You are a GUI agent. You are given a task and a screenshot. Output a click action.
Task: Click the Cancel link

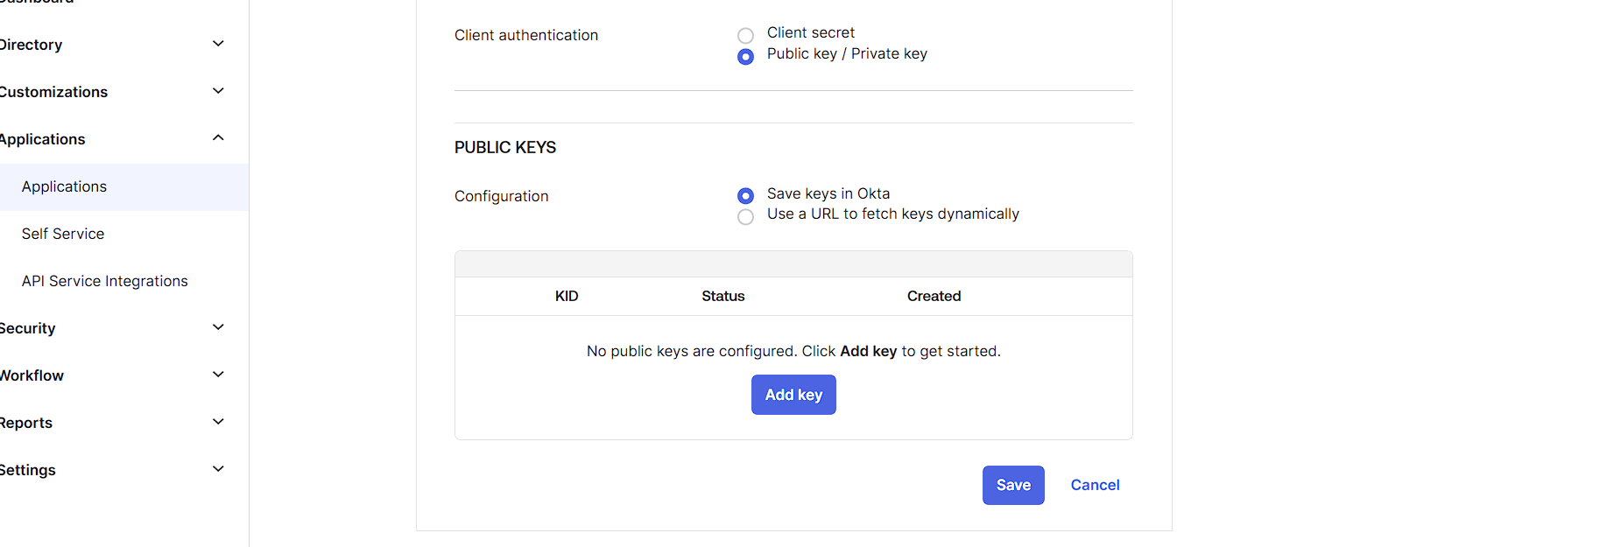(x=1095, y=485)
